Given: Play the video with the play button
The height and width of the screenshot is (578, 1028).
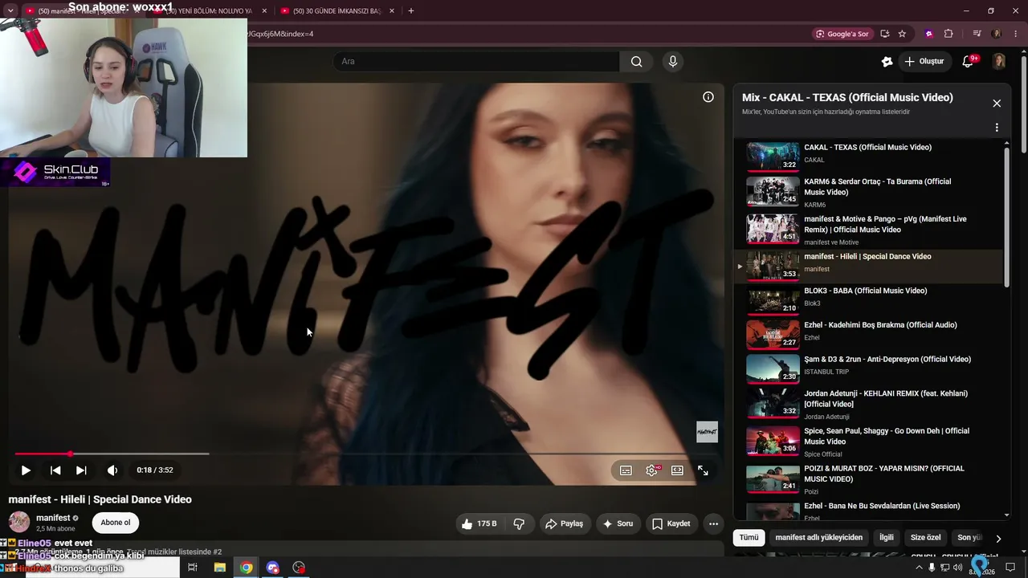Looking at the screenshot, I should tap(26, 470).
